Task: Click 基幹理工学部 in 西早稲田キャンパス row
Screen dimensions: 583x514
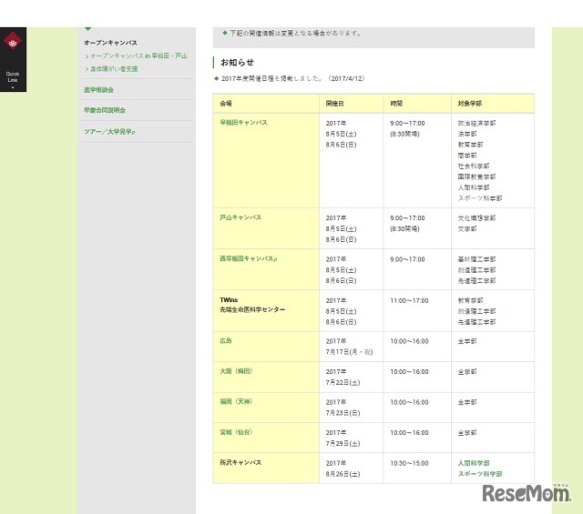Action: coord(476,259)
